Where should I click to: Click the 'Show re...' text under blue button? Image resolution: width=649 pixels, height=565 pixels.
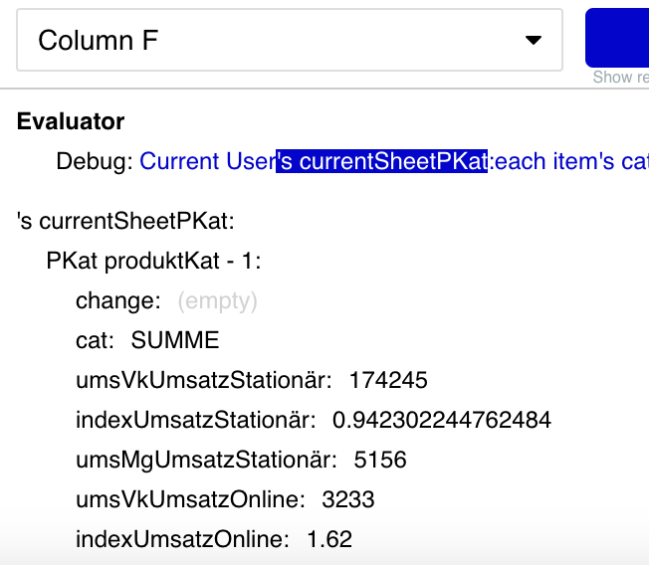click(x=620, y=78)
